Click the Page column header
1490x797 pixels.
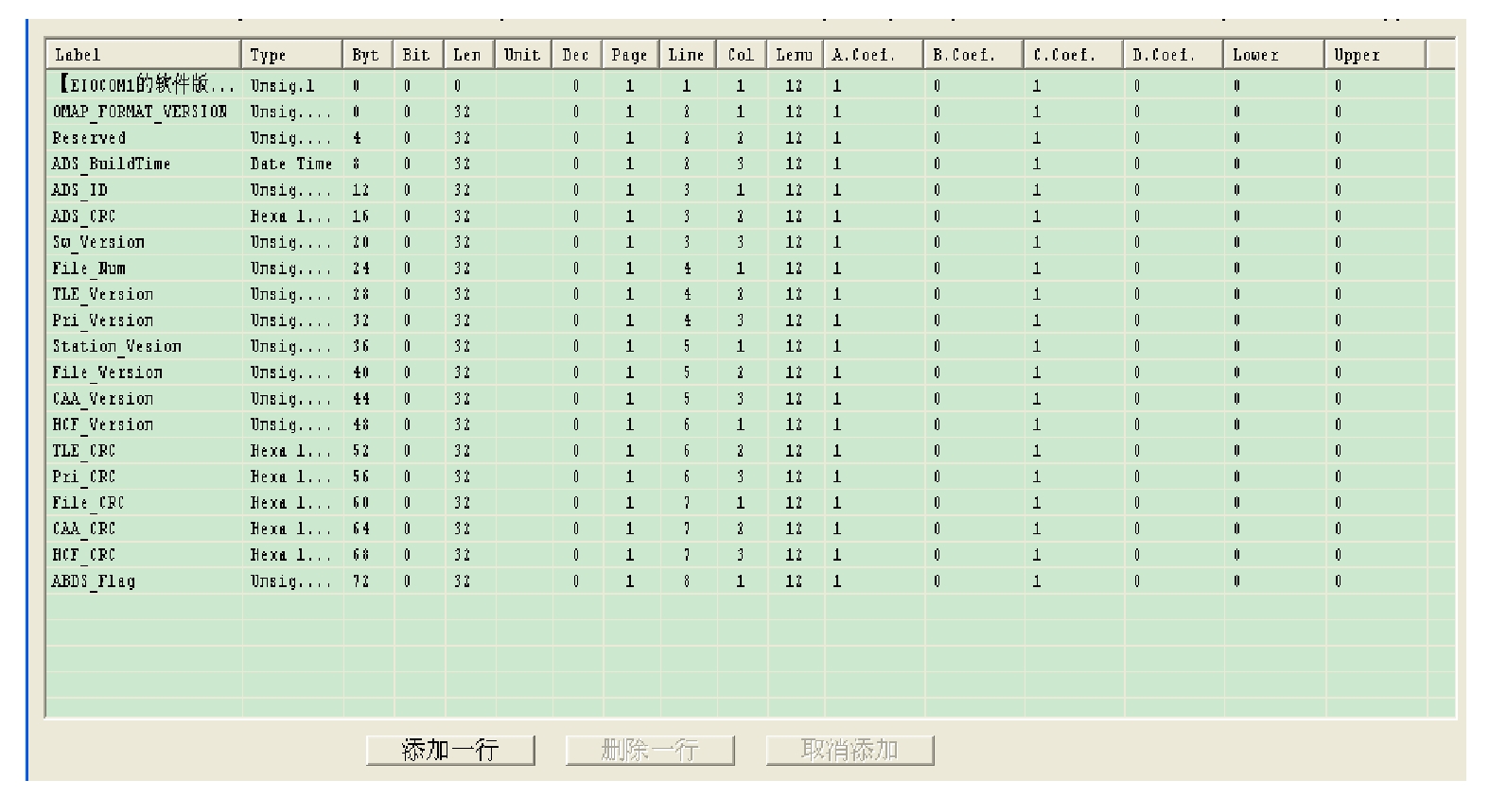(x=629, y=55)
